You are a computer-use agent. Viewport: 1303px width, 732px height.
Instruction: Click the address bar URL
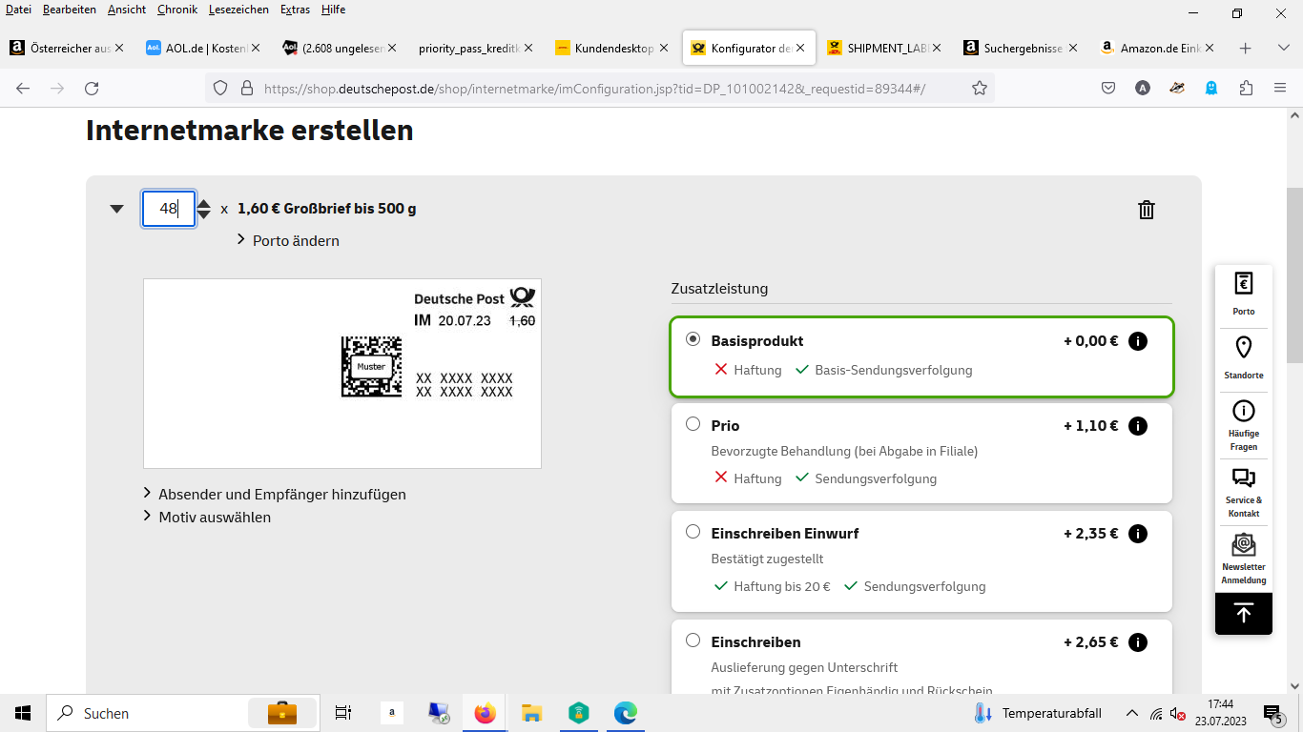pos(594,88)
